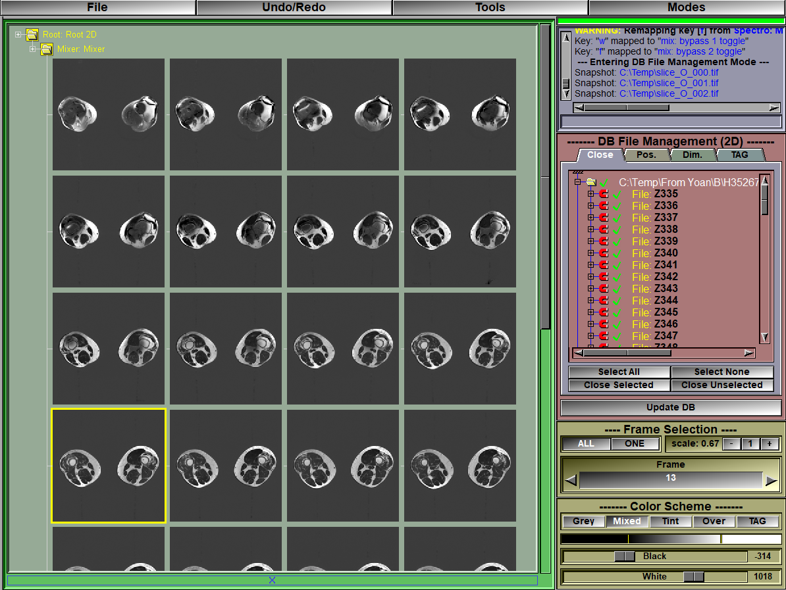Click the Close Unselected button

(x=722, y=385)
